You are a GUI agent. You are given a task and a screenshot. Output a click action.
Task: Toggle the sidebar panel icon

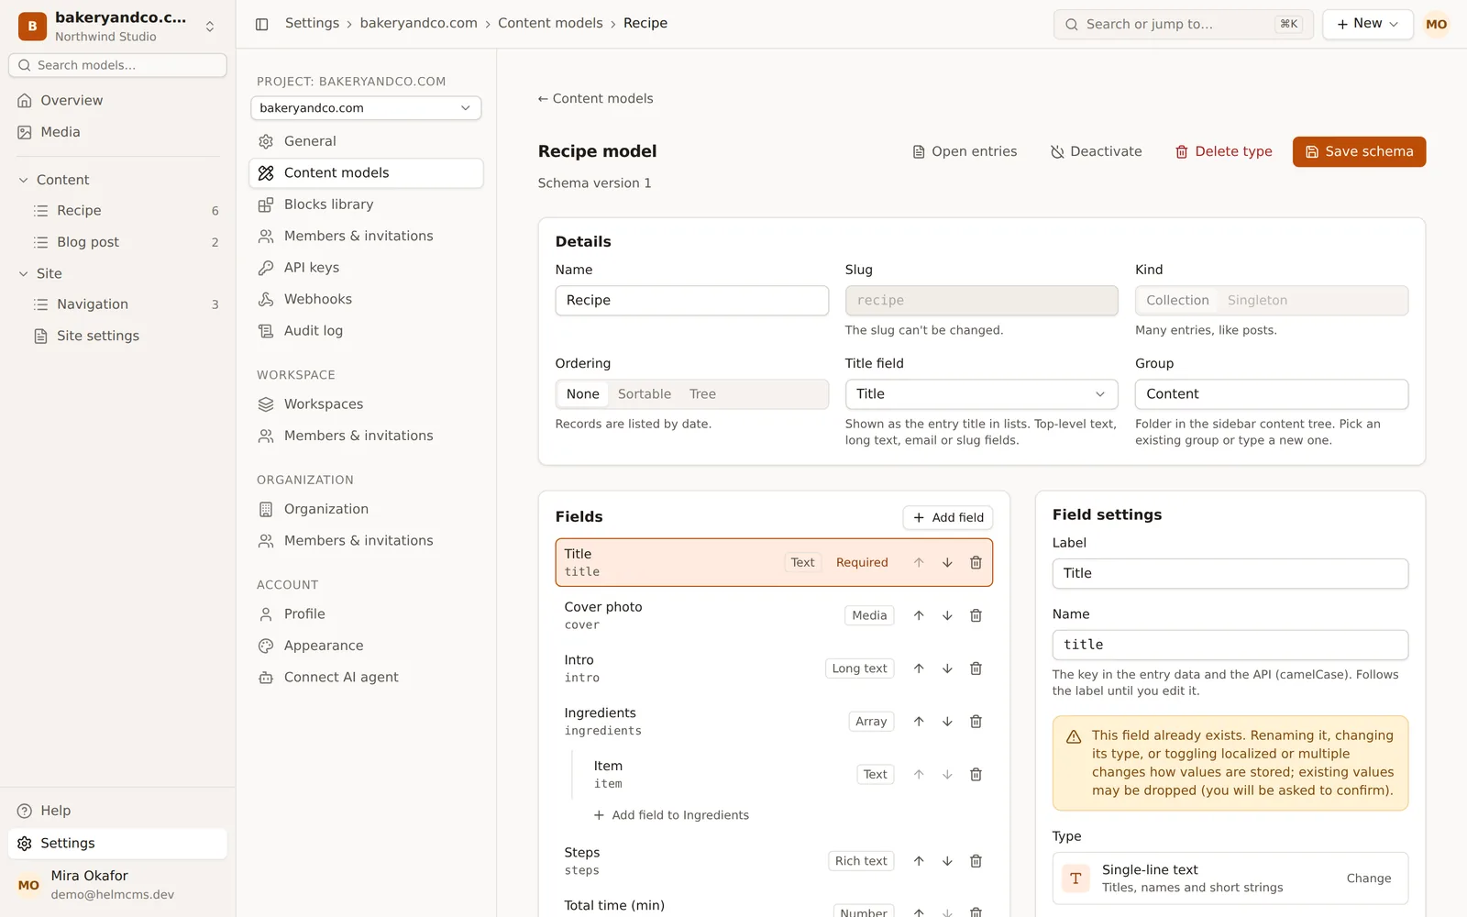[x=261, y=24]
